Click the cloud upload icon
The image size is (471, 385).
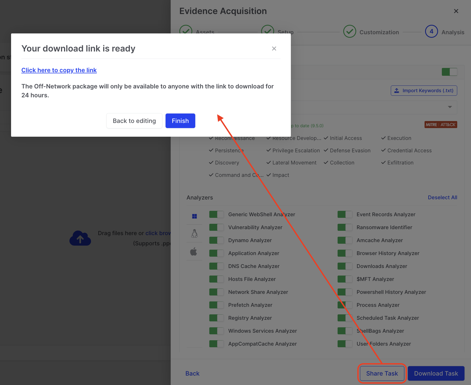(80, 238)
